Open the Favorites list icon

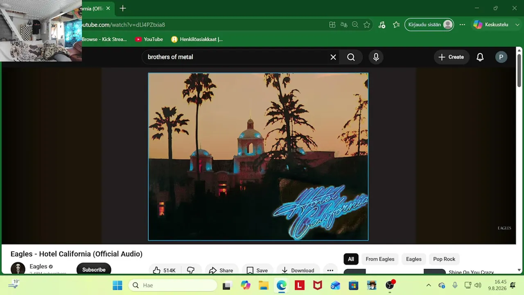(x=396, y=25)
